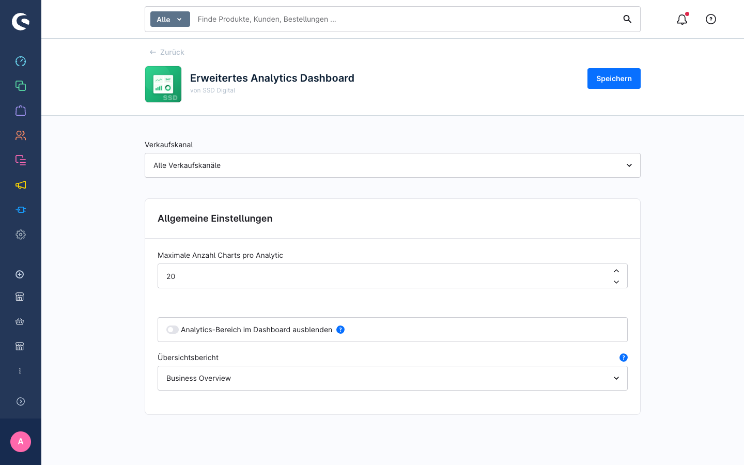Go back via the Zurück link
This screenshot has width=744, height=465.
(167, 52)
